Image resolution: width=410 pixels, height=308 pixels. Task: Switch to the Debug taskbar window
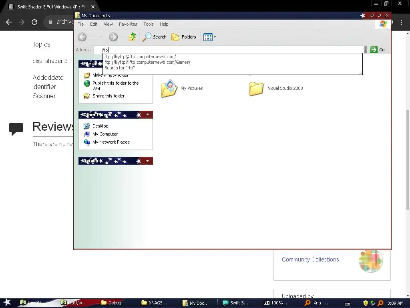(111, 303)
